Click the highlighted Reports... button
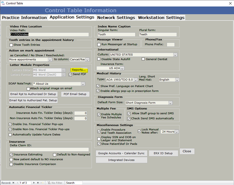Screen dimensions: 234x185 tap(79, 70)
